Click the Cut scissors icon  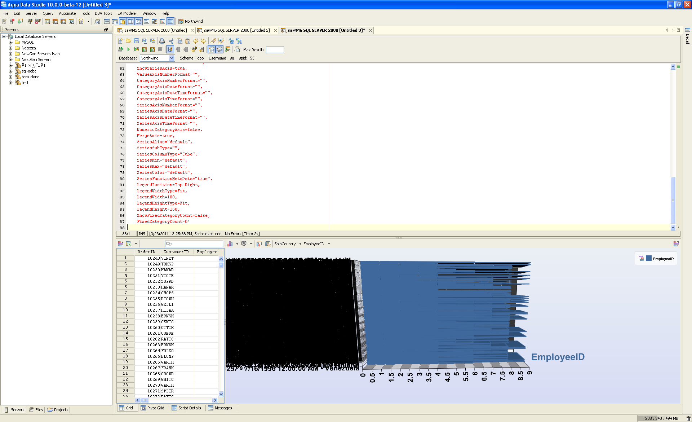tap(172, 41)
